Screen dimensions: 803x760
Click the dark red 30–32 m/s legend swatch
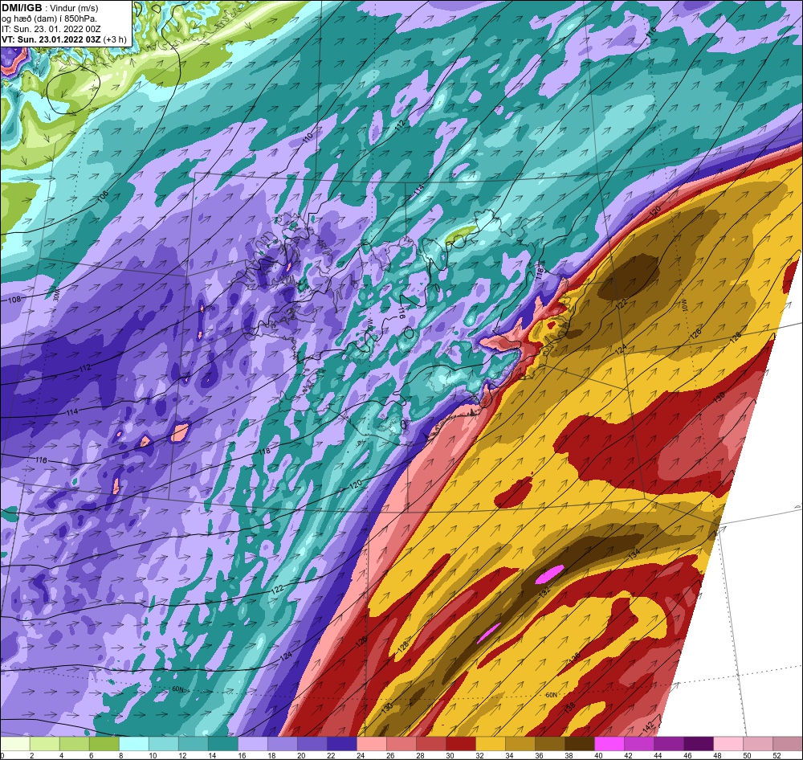pos(462,744)
